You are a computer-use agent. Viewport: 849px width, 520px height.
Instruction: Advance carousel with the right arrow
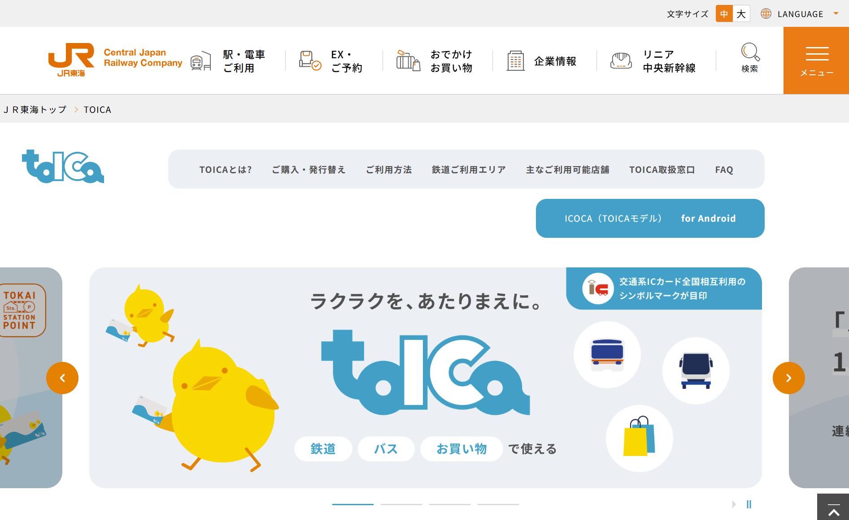pos(788,378)
